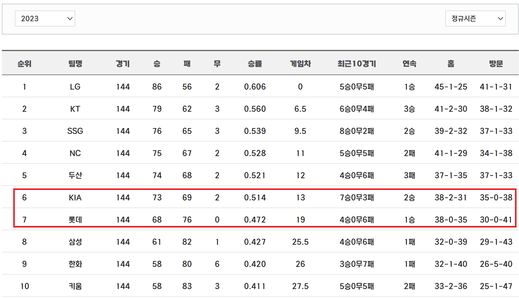519x298 pixels.
Task: Click SSG's win rate 0.539
Action: 255,131
